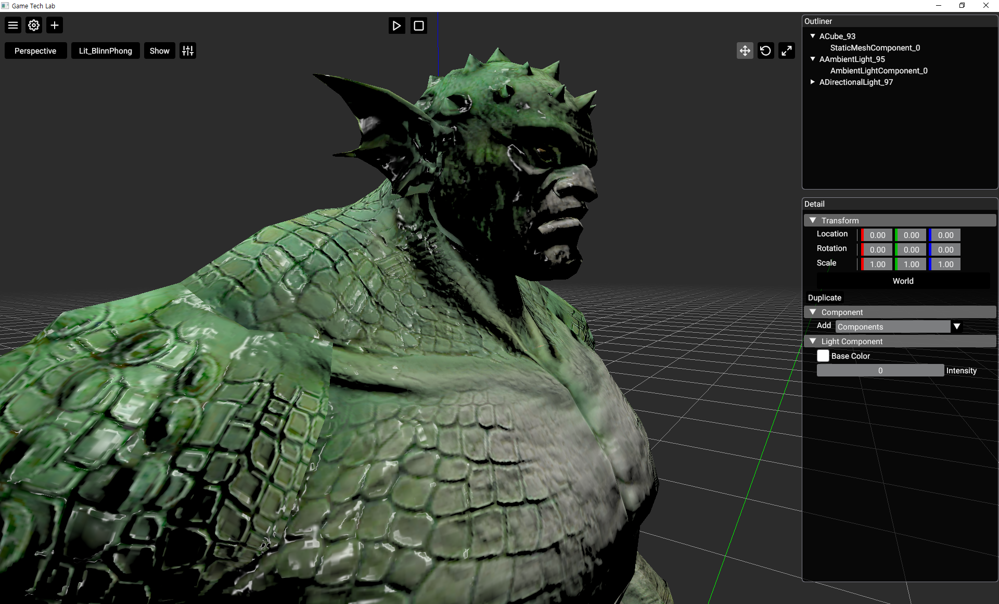Collapse the Light Component section
The height and width of the screenshot is (604, 999).
(813, 341)
